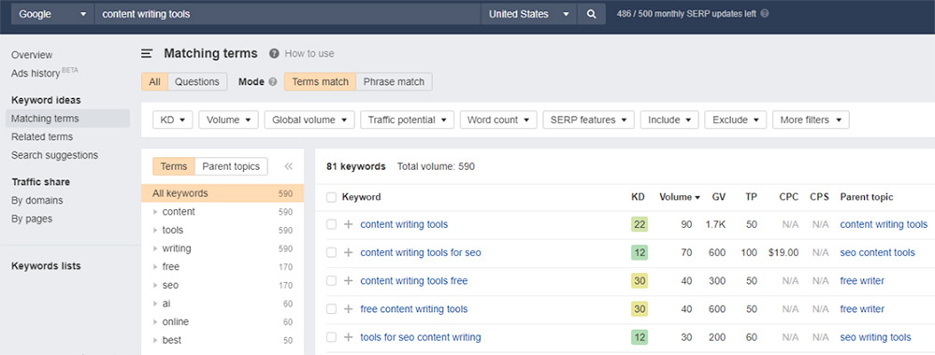Add 'free content writing tools' with plus icon

click(x=349, y=309)
